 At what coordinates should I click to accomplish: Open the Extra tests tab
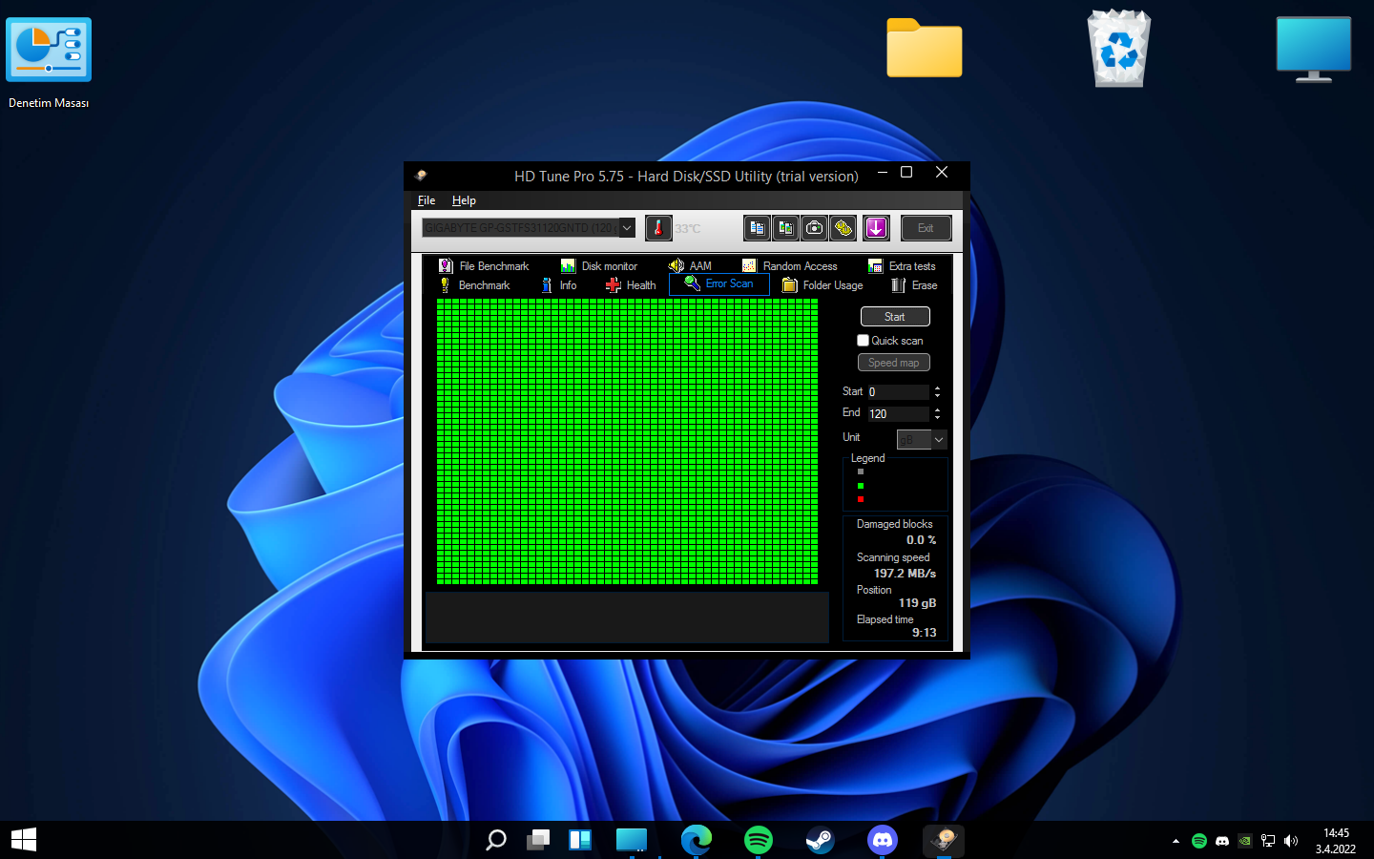tap(902, 266)
